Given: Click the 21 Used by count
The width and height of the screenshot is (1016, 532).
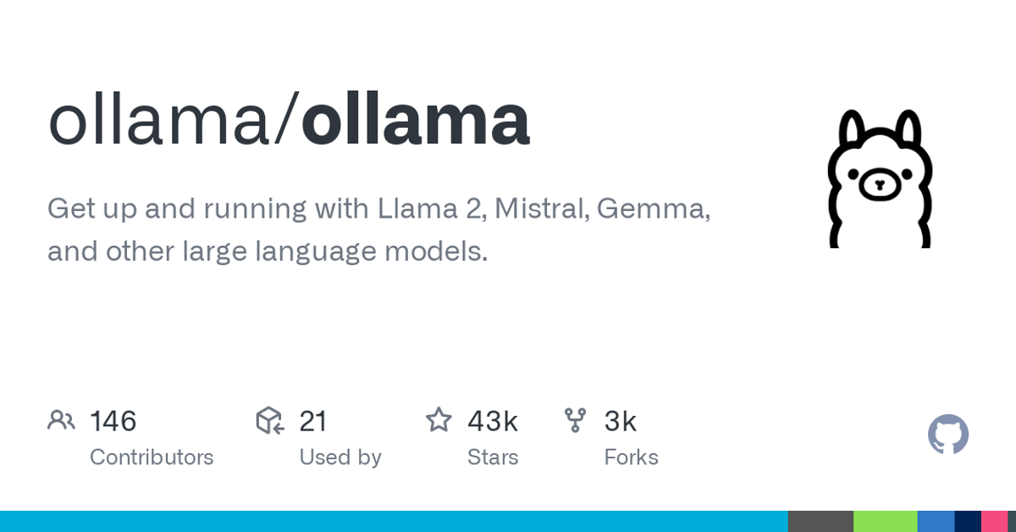Looking at the screenshot, I should (313, 421).
